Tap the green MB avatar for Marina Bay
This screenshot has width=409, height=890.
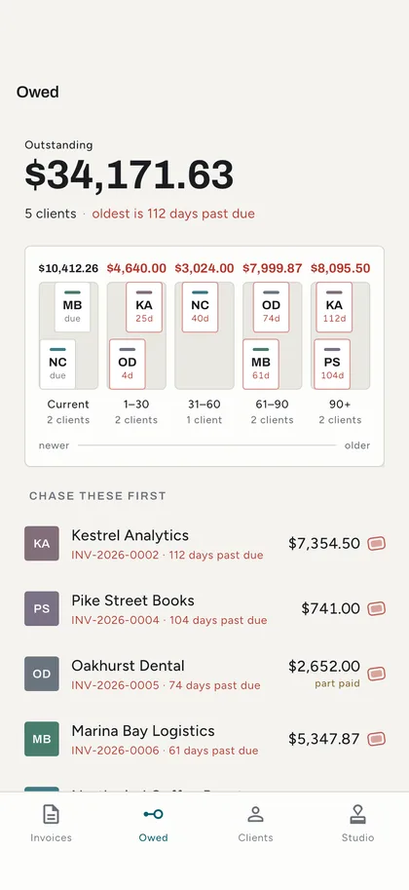(x=42, y=739)
